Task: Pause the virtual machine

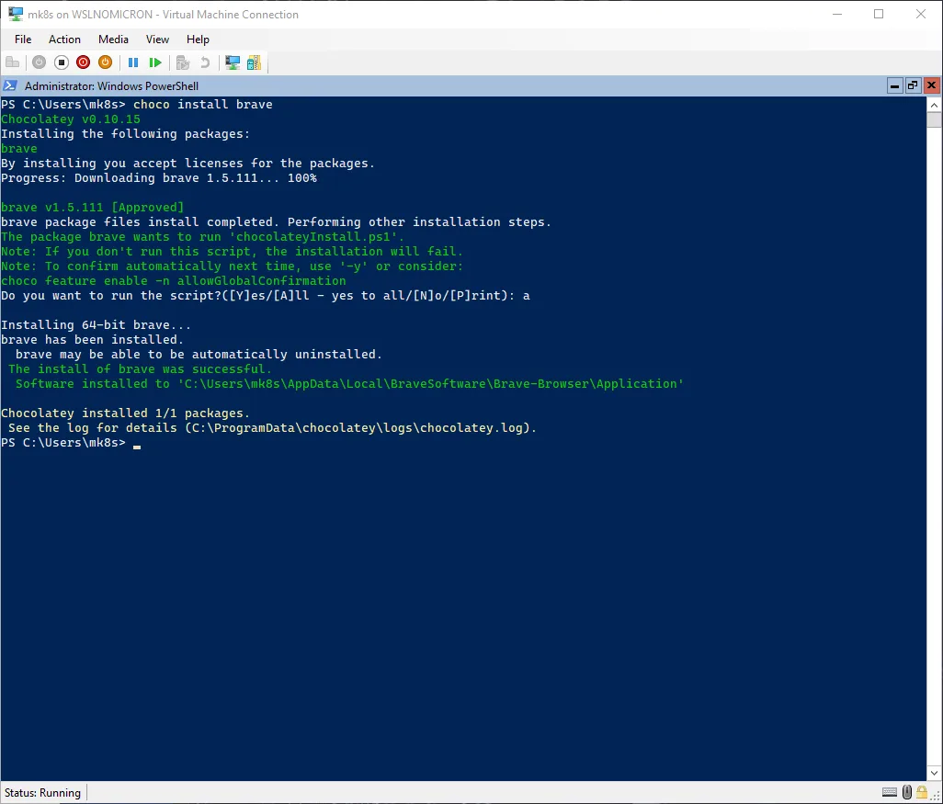Action: 133,62
